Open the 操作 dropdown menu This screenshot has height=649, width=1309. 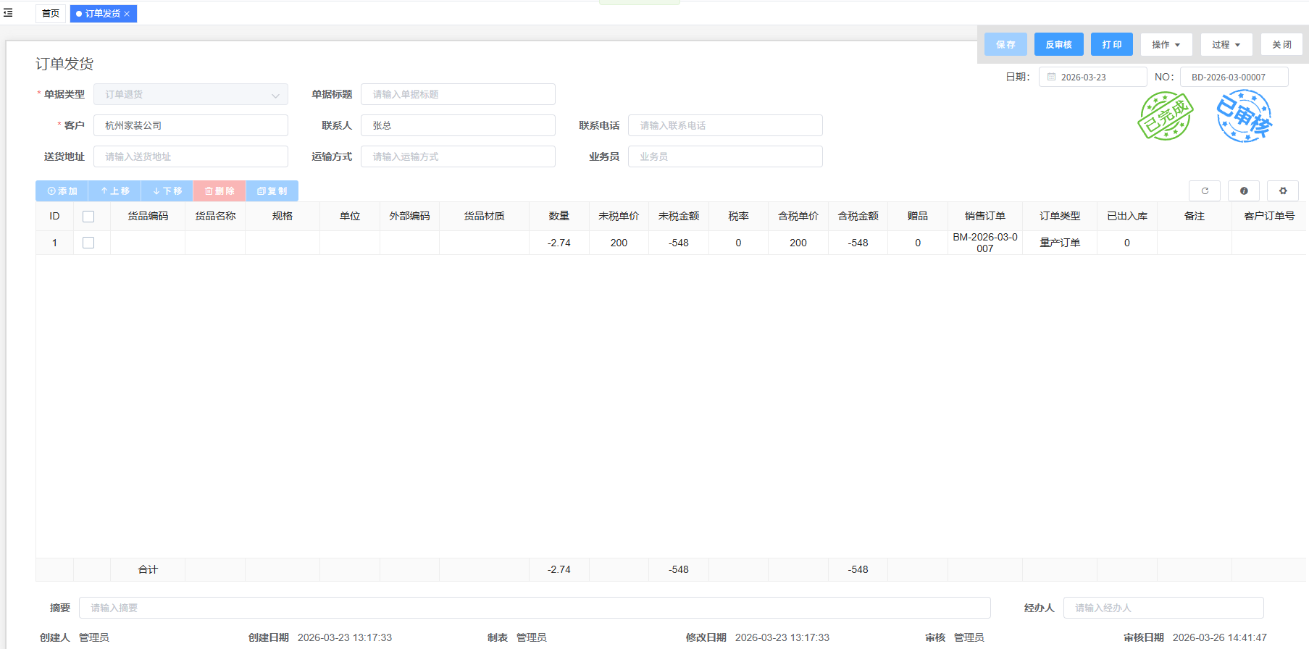coord(1166,45)
